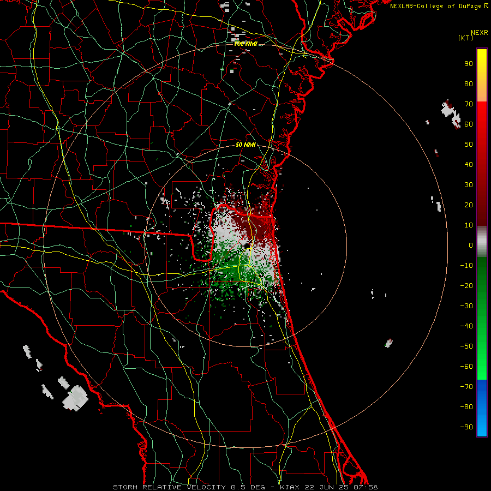491x491 pixels.
Task: Select the -90 value on the velocity scale
Action: click(x=466, y=427)
